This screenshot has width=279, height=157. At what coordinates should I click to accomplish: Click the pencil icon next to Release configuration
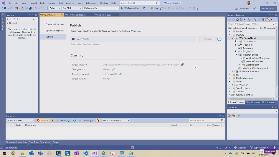114,69
